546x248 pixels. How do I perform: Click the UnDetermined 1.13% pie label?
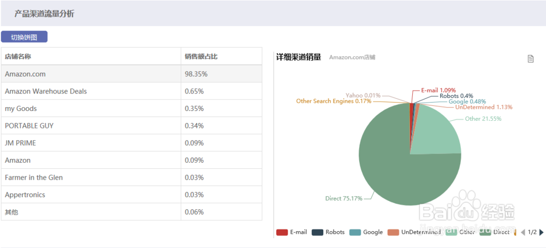(484, 107)
